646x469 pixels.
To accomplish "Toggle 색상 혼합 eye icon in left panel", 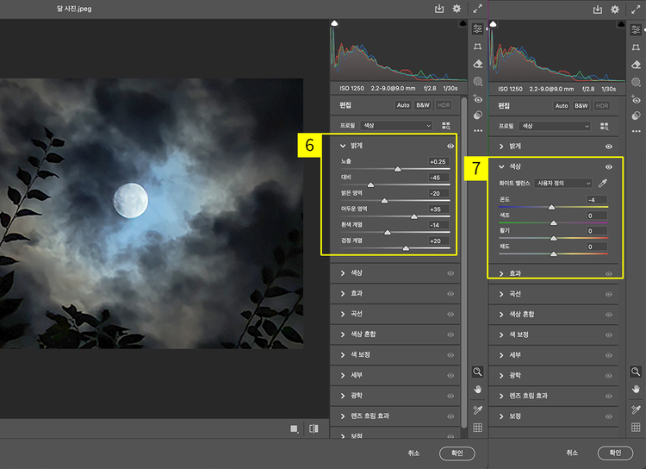I will pyautogui.click(x=450, y=335).
